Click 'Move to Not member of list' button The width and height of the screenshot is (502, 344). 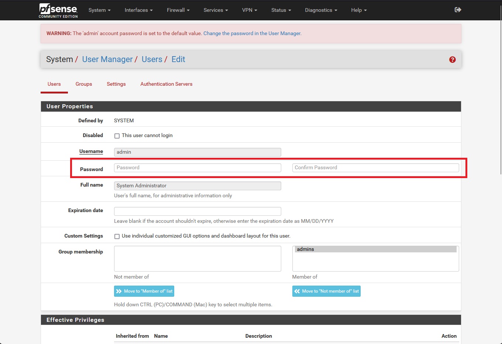point(326,291)
